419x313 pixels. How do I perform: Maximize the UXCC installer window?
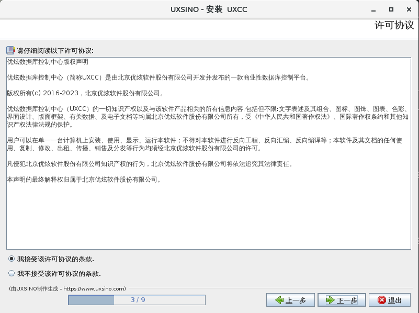pyautogui.click(x=391, y=9)
